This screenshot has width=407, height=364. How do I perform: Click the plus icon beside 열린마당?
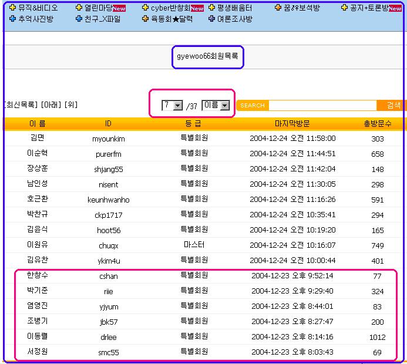coord(79,8)
